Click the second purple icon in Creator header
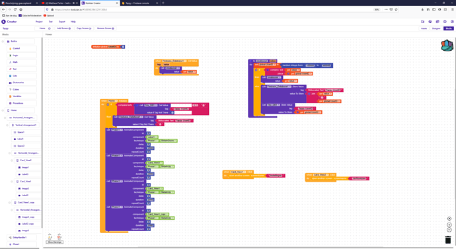The width and height of the screenshot is (456, 249). [430, 22]
